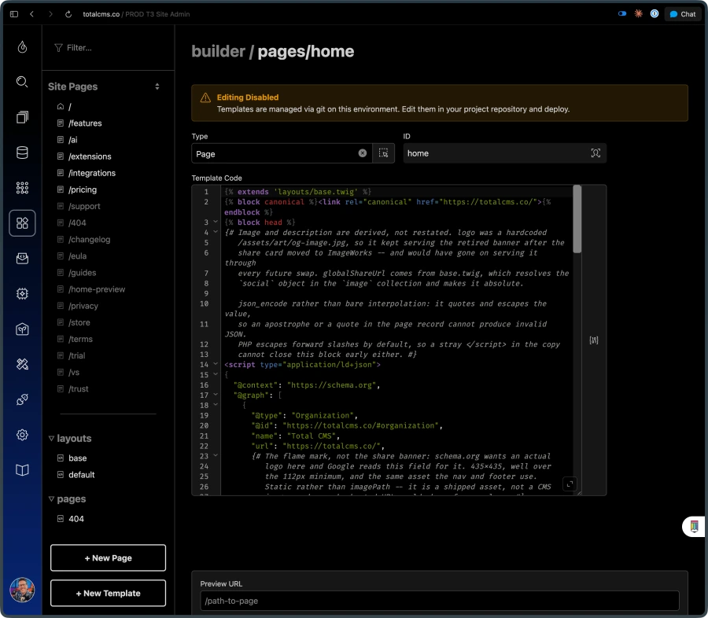The width and height of the screenshot is (708, 618).
Task: Open the documentation book icon in sidebar
Action: [x=22, y=470]
